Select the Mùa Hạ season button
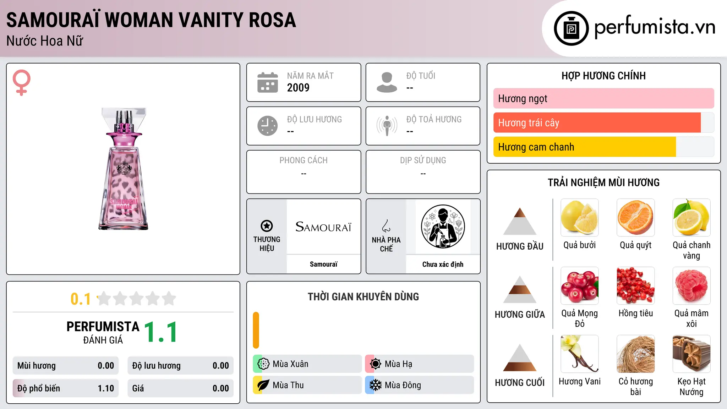The height and width of the screenshot is (409, 727). pyautogui.click(x=419, y=364)
